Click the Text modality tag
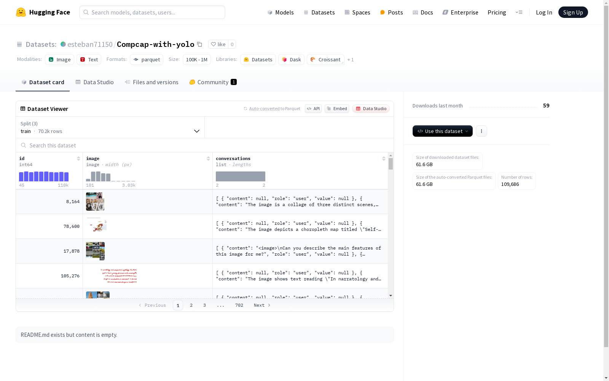This screenshot has width=609, height=381. click(x=89, y=59)
